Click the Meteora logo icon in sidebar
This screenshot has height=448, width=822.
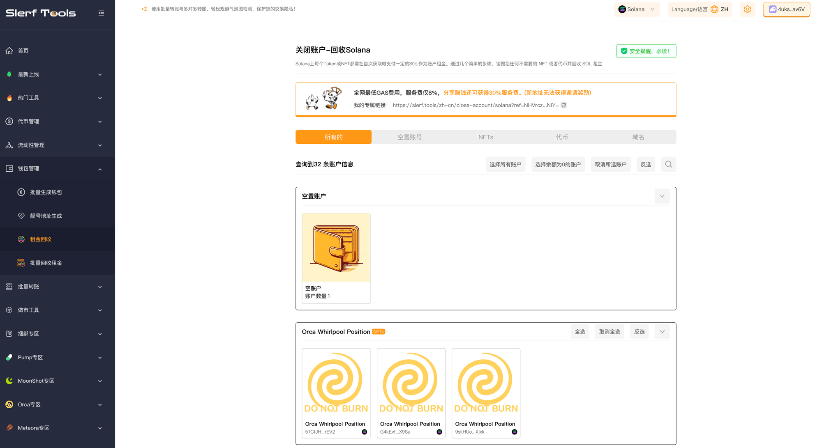[x=9, y=428]
